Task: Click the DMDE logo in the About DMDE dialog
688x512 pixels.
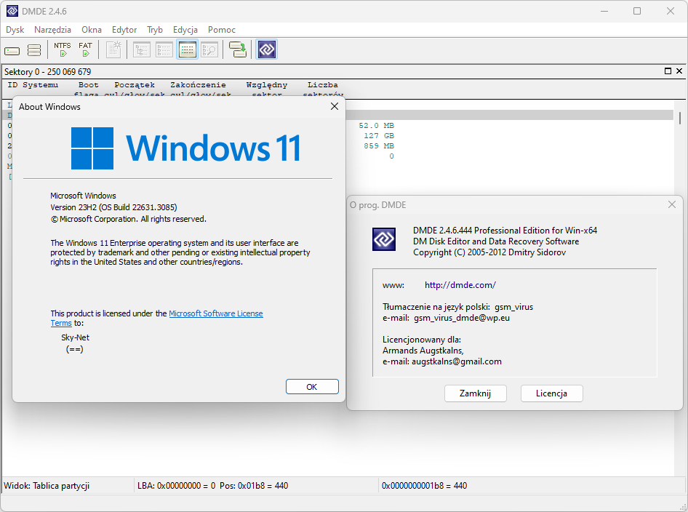Action: tap(384, 239)
